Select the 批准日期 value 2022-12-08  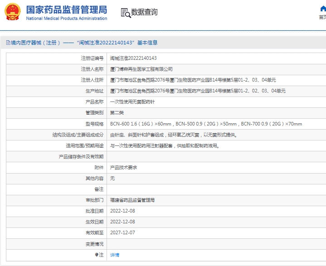pyautogui.click(x=122, y=211)
